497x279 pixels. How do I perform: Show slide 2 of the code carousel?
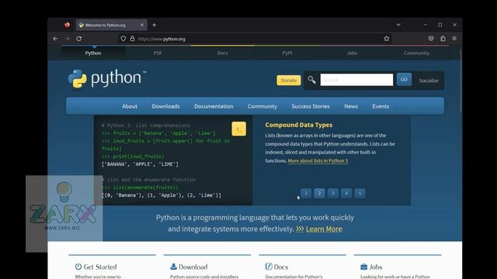[x=319, y=193]
